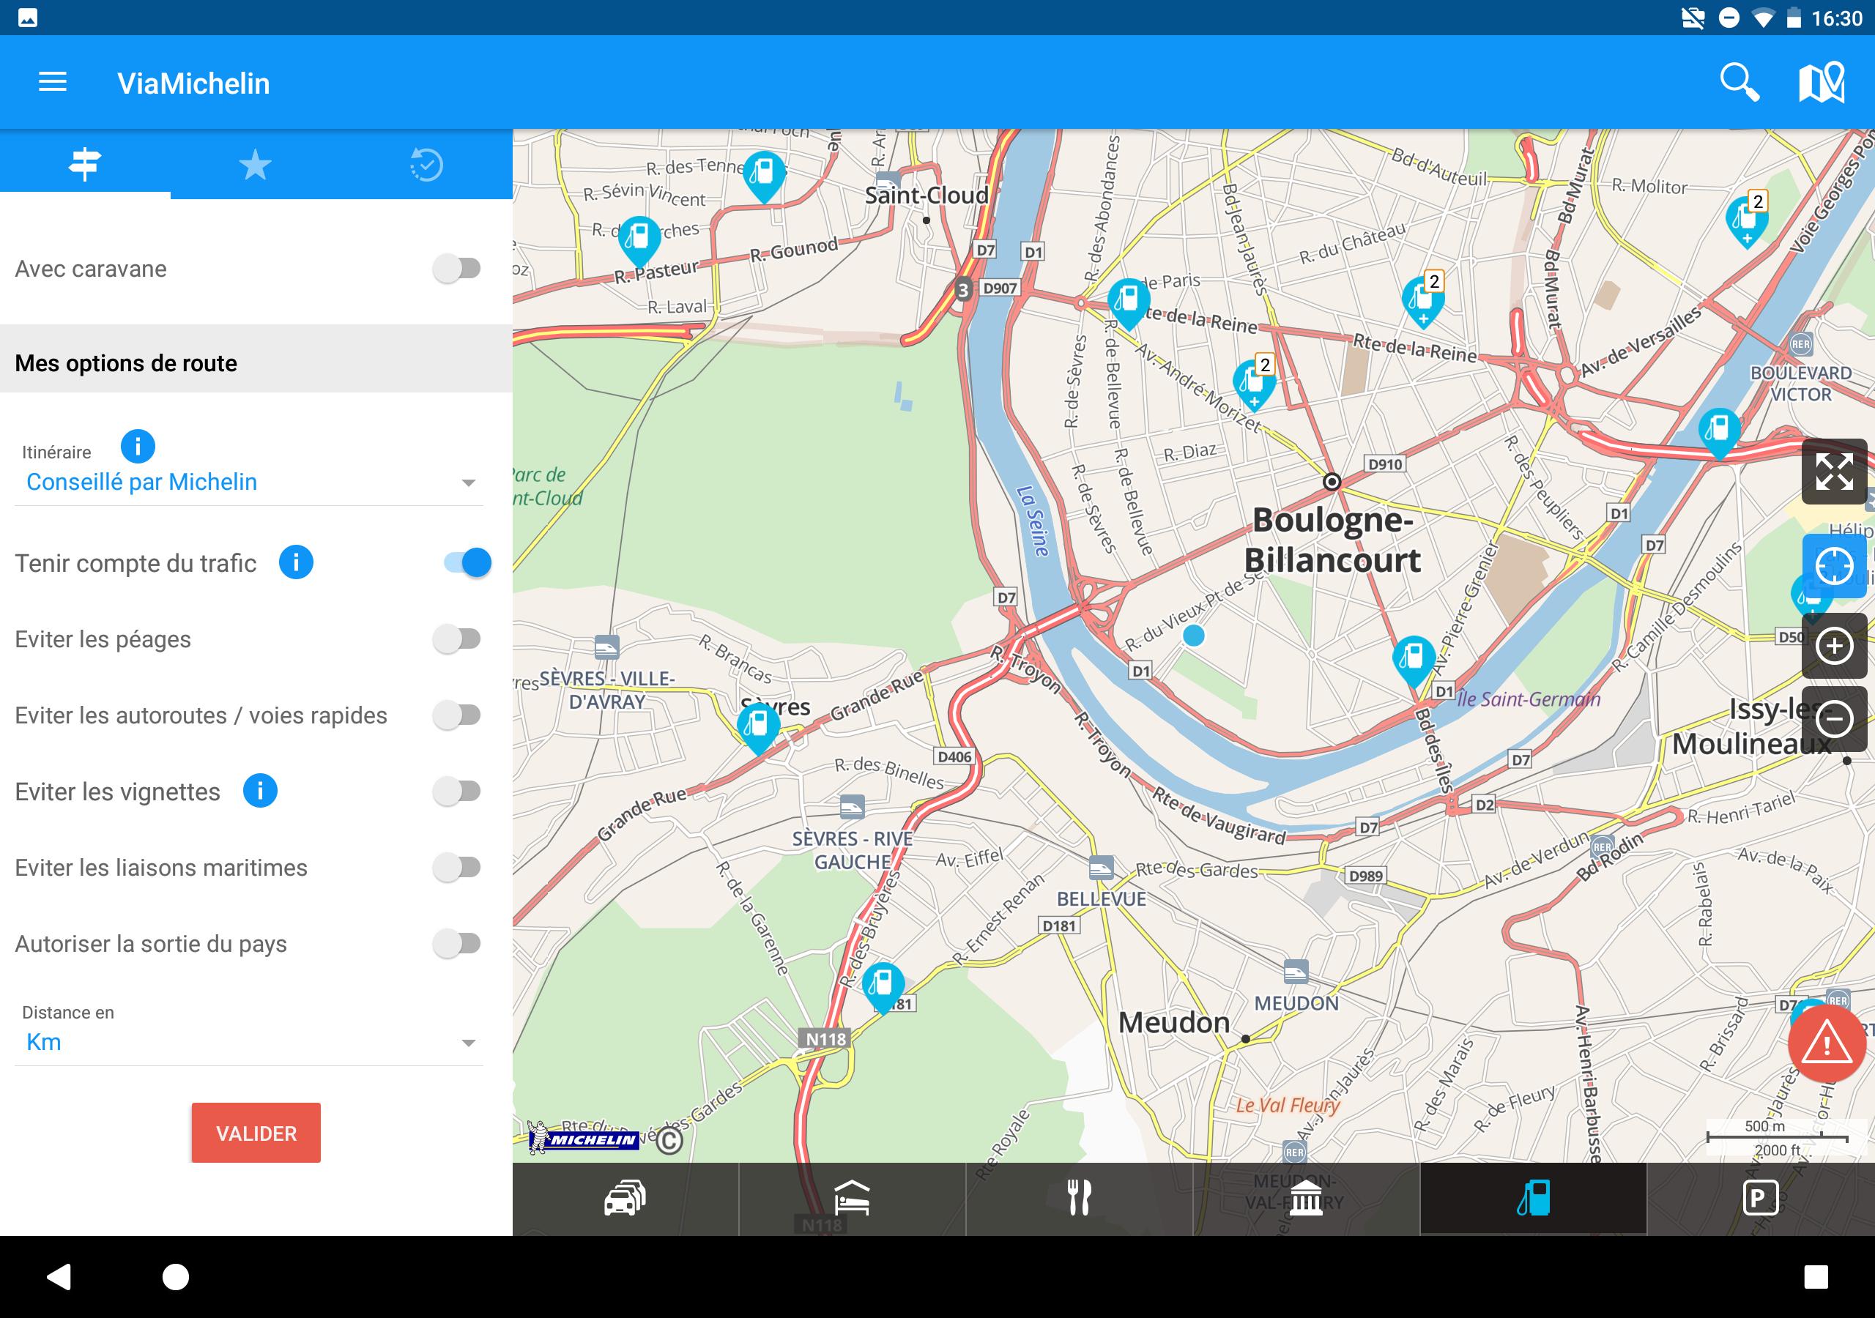Image resolution: width=1875 pixels, height=1318 pixels.
Task: Open the hamburger navigation menu
Action: click(x=52, y=83)
